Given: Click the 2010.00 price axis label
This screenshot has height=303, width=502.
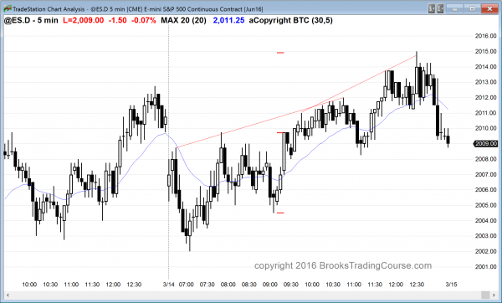Looking at the screenshot, I should point(485,128).
